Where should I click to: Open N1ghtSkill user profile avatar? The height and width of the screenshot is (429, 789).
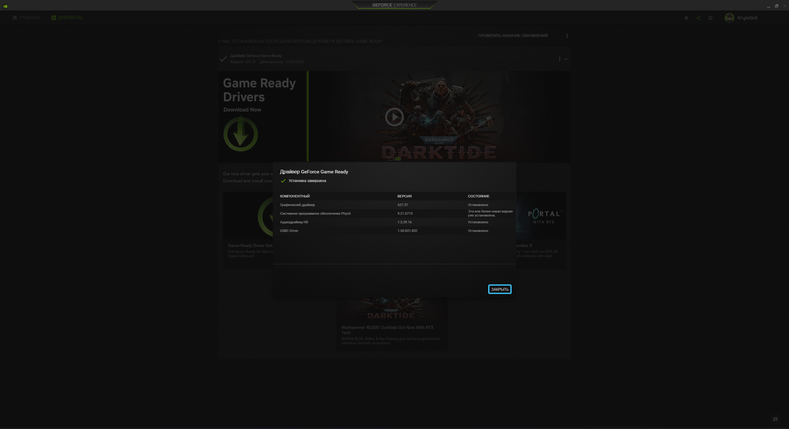coord(729,18)
